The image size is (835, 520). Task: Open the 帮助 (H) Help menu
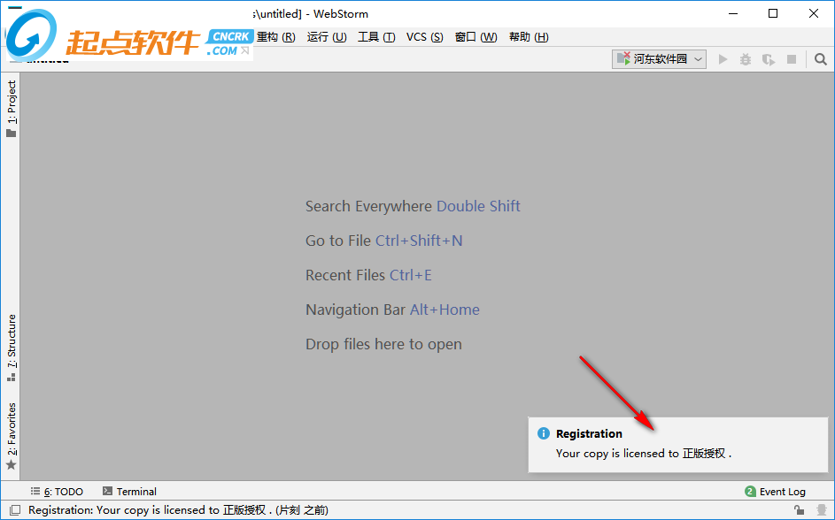coord(529,36)
